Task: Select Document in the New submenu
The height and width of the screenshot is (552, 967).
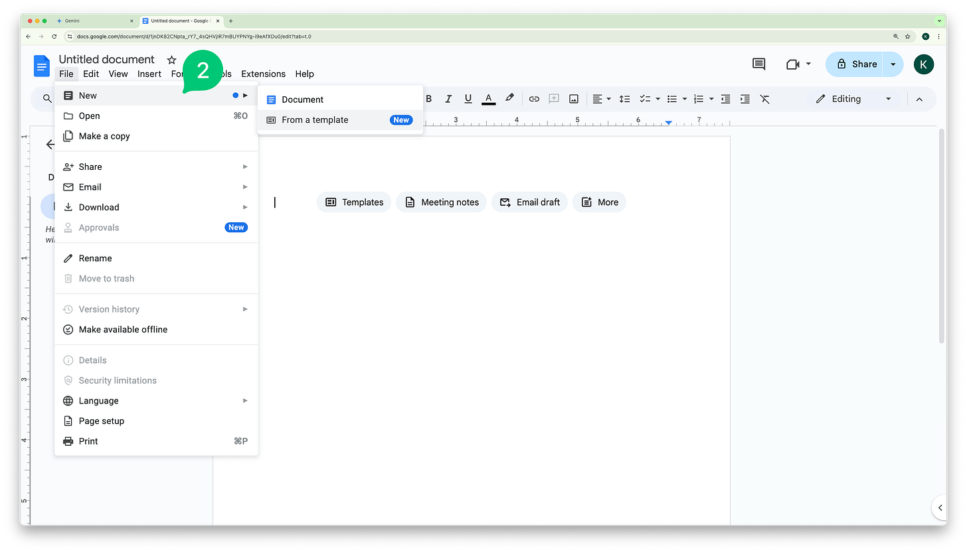Action: click(340, 100)
